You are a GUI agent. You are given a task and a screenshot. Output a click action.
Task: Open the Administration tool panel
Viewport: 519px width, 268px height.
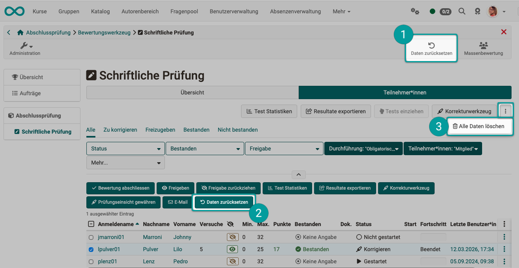(x=24, y=49)
